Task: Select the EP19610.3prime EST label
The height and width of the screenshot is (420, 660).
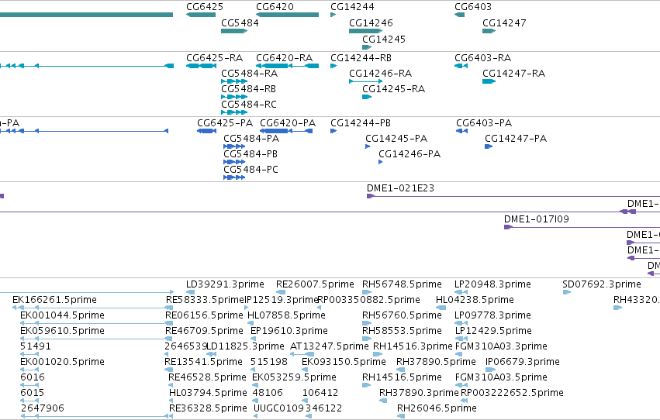Action: [289, 332]
